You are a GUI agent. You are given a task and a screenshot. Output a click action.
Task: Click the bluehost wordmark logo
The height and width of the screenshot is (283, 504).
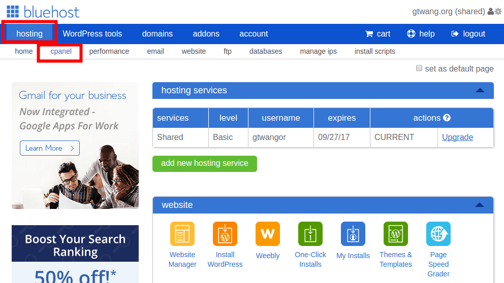pos(51,12)
